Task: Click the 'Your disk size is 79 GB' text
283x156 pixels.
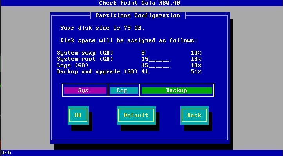Action: 103,28
